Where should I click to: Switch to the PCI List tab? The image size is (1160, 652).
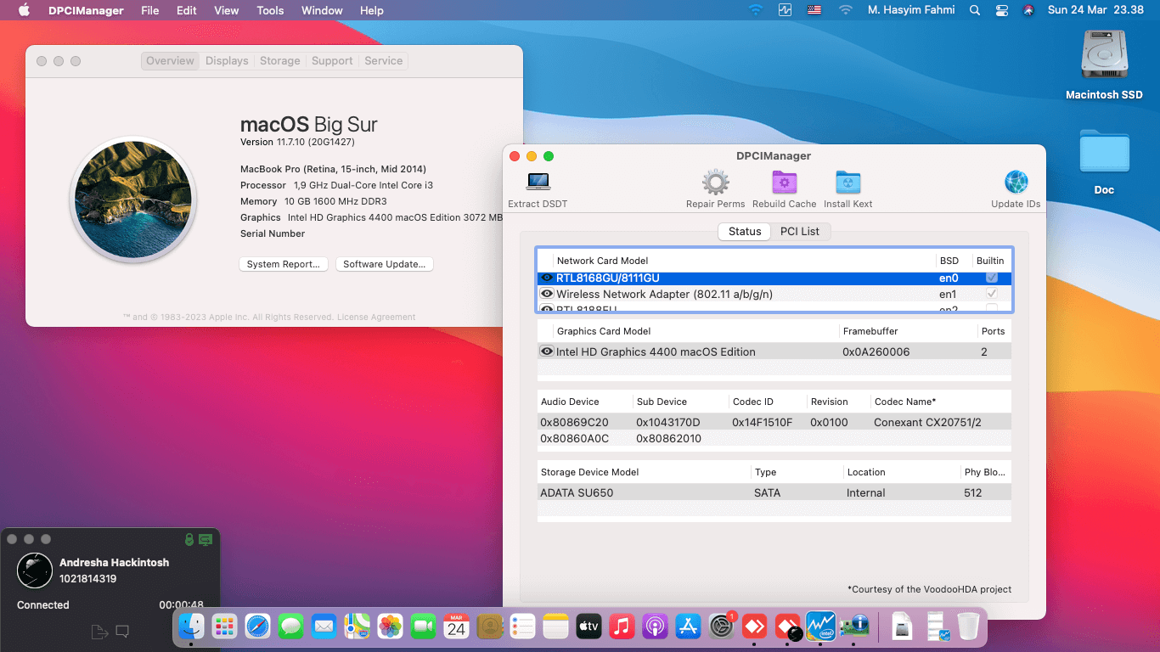pyautogui.click(x=799, y=231)
